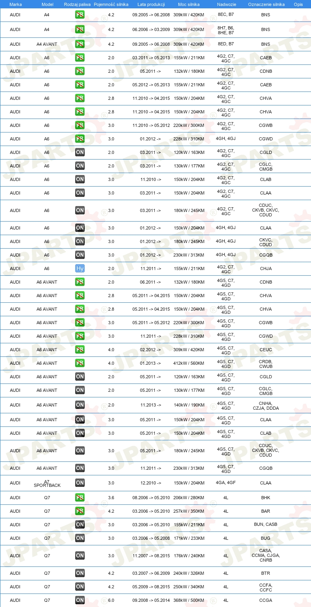Click the Moc silnika column header
The height and width of the screenshot is (607, 311).
tap(189, 4)
